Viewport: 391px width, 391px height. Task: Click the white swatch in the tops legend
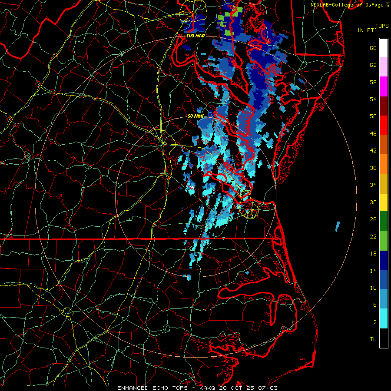pos(384,48)
